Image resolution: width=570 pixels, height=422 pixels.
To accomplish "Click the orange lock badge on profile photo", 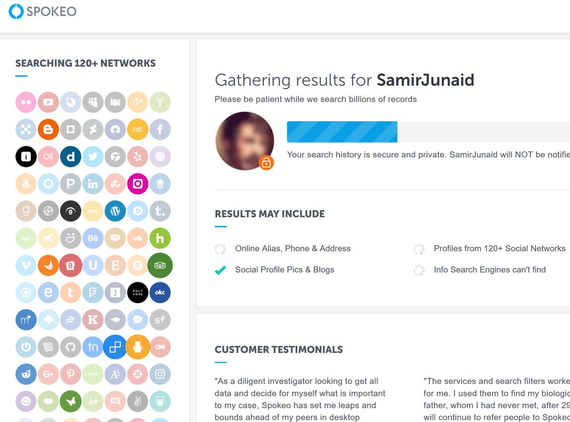I will (x=266, y=163).
